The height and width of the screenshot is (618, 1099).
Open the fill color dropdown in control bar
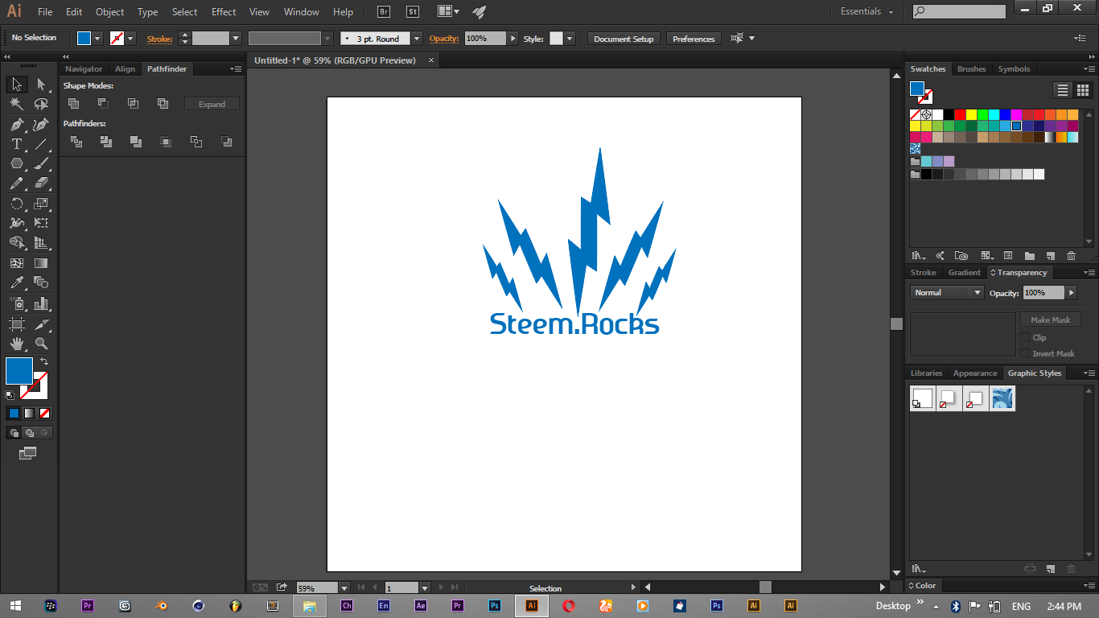point(98,38)
